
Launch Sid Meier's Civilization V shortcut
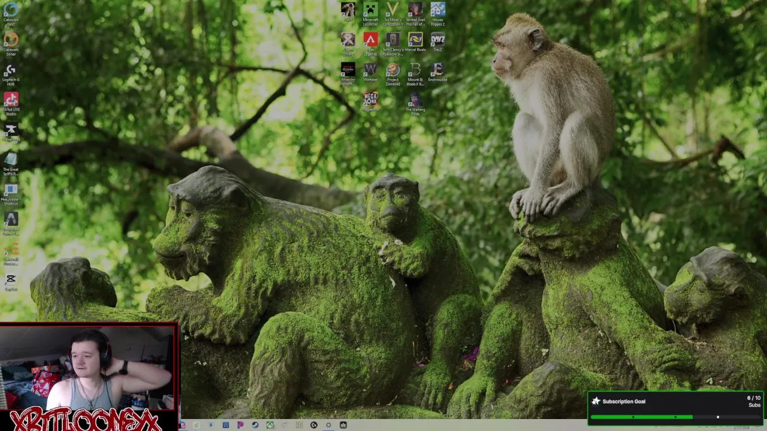[x=392, y=14]
